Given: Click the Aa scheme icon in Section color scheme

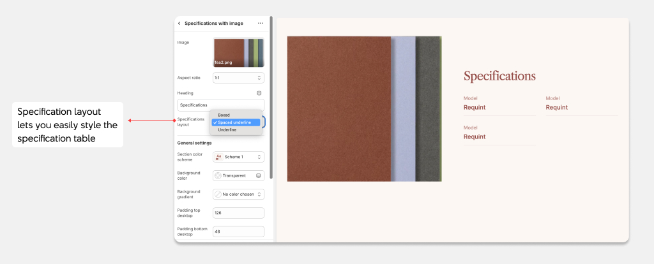Looking at the screenshot, I should (x=219, y=156).
